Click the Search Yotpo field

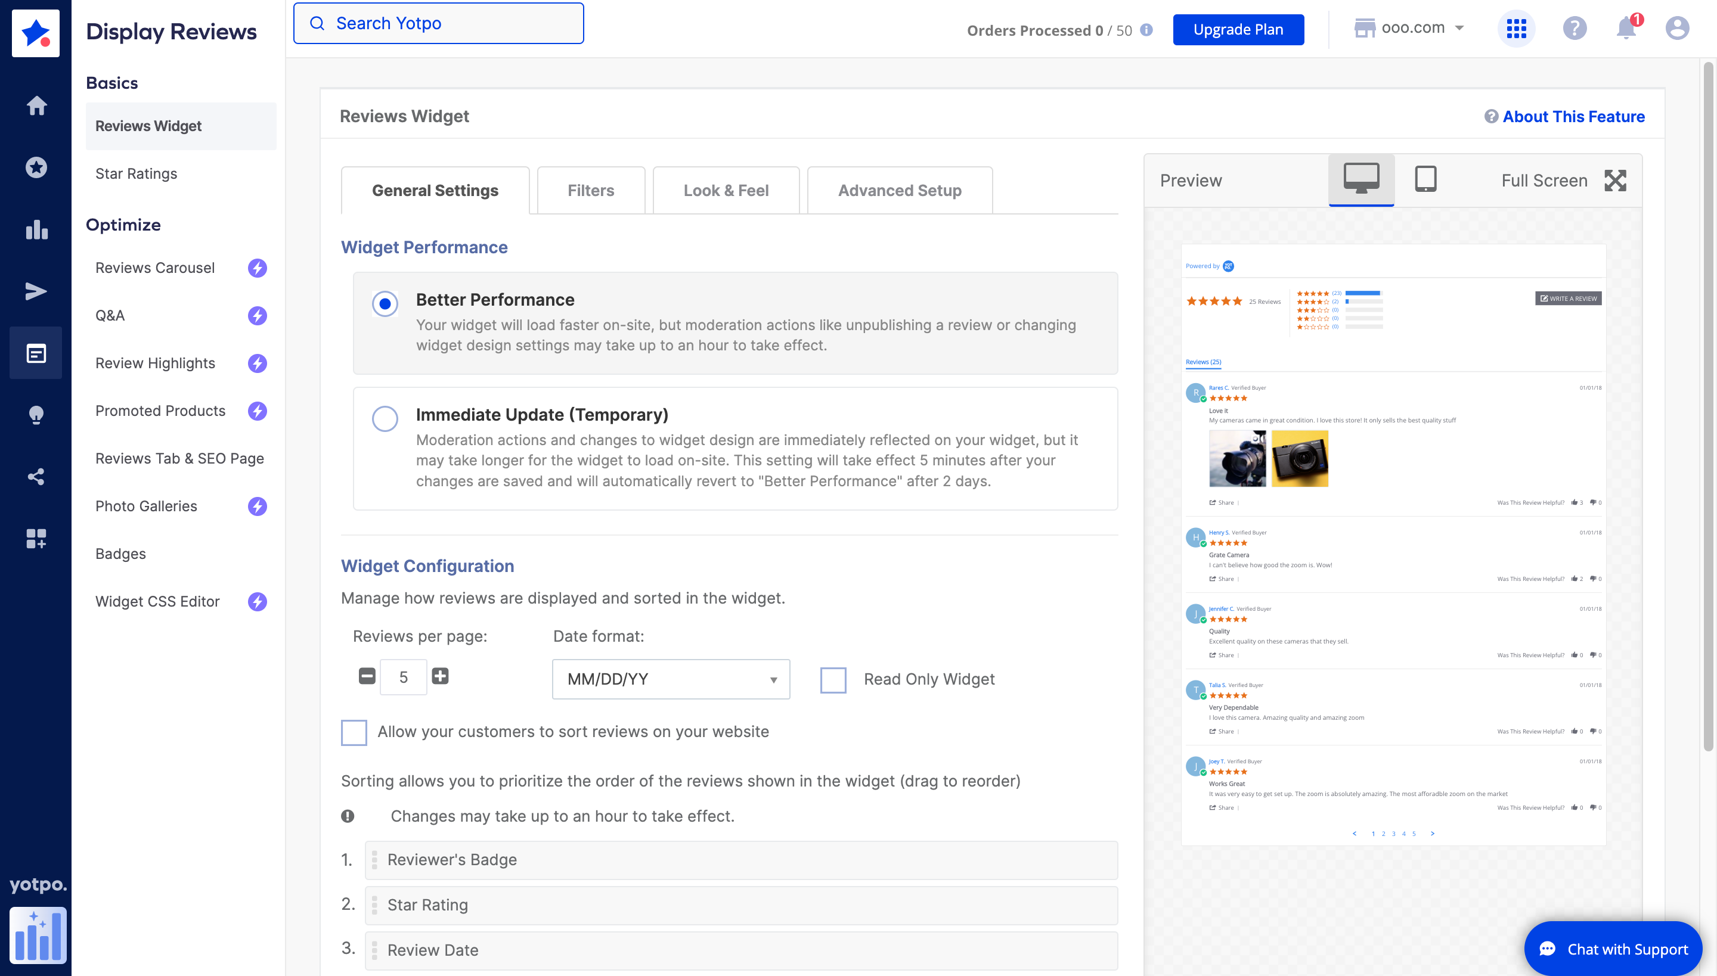point(439,23)
